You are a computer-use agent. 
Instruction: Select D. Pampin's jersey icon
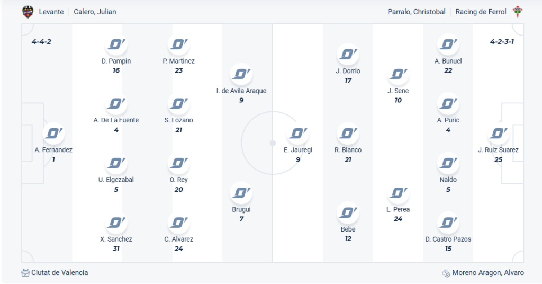coord(116,44)
